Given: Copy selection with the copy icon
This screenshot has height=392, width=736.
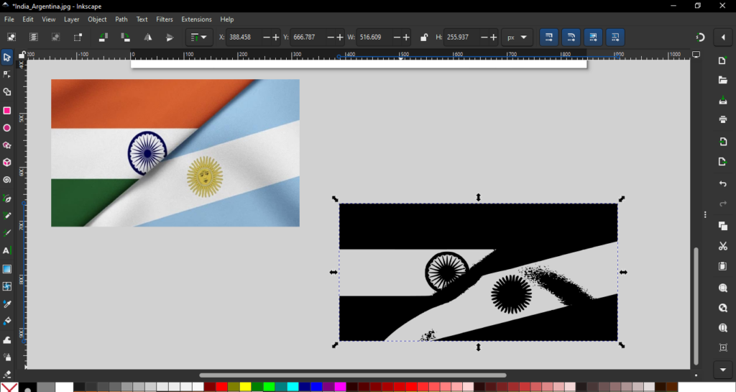Looking at the screenshot, I should (x=723, y=226).
